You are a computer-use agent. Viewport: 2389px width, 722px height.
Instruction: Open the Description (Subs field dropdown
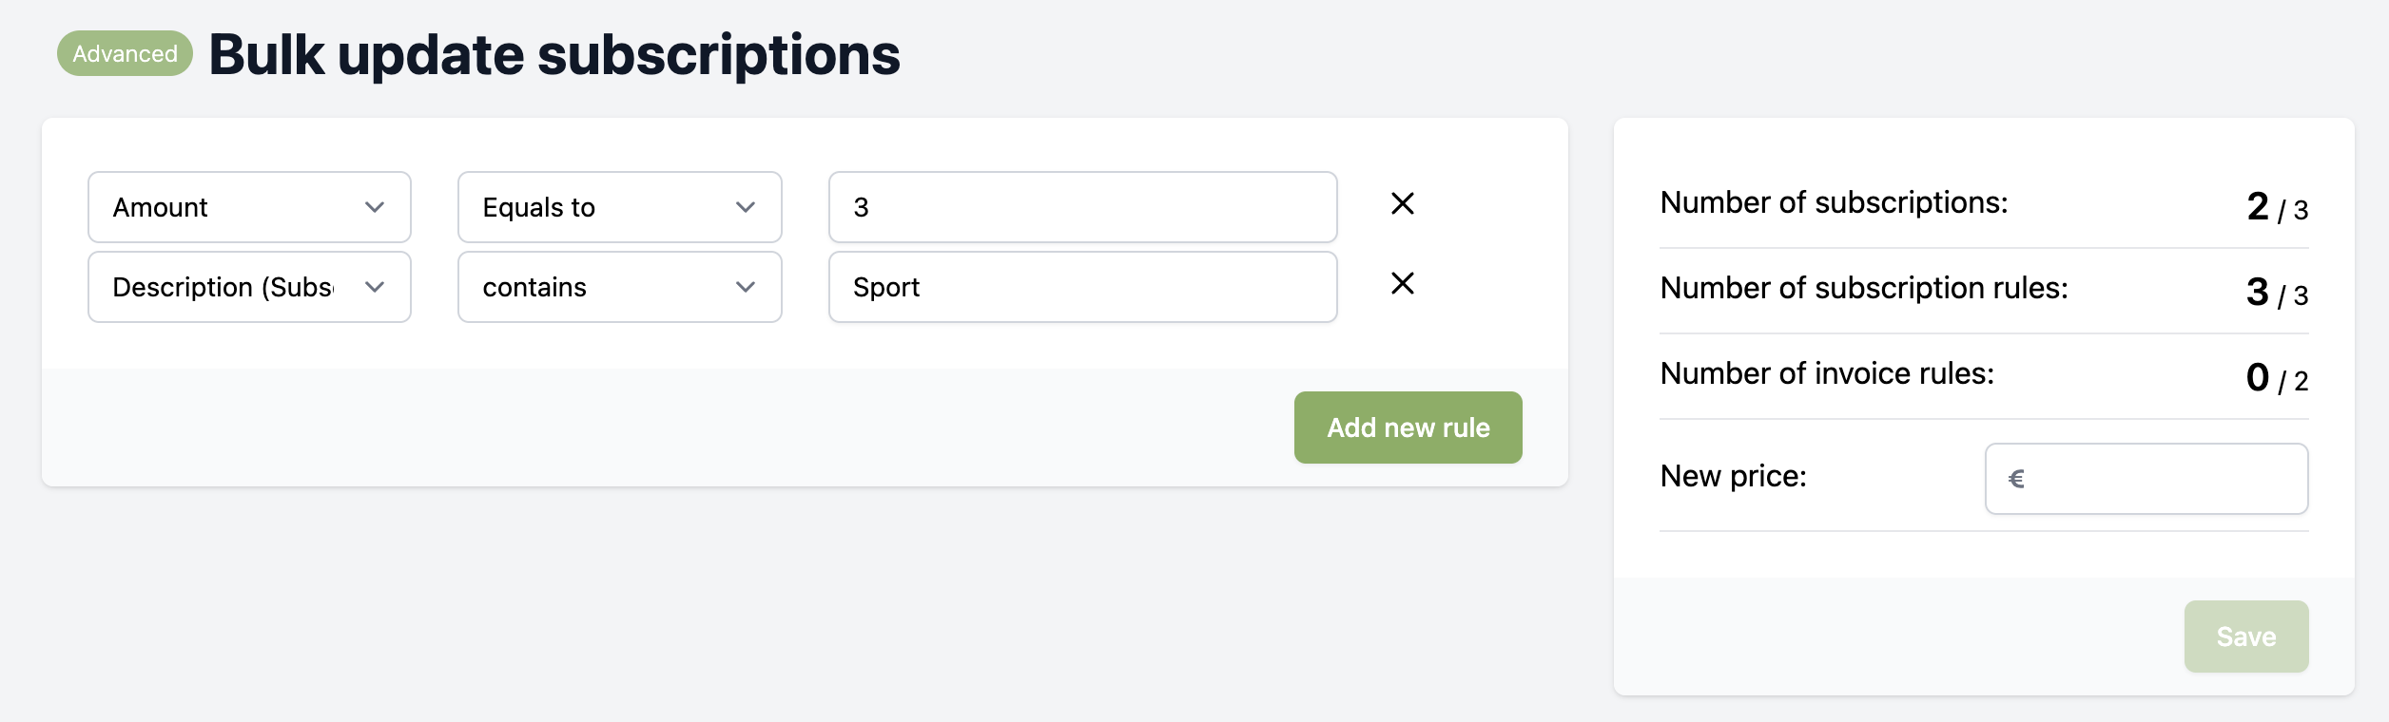(249, 287)
